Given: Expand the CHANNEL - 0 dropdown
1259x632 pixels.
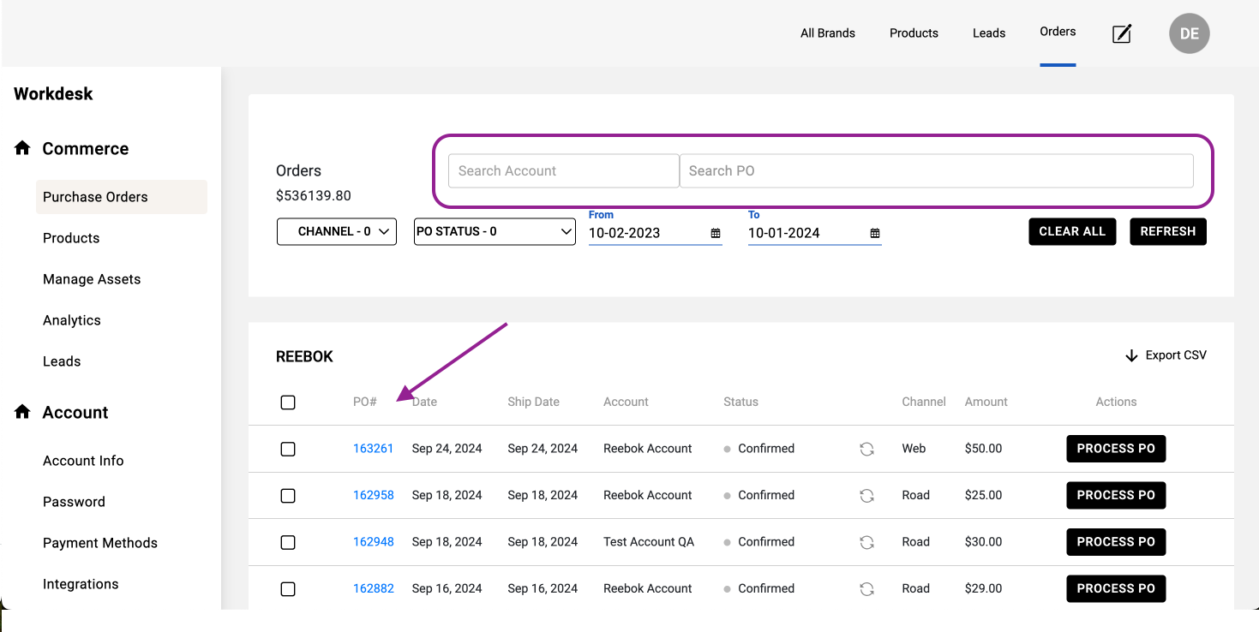Looking at the screenshot, I should (x=337, y=231).
